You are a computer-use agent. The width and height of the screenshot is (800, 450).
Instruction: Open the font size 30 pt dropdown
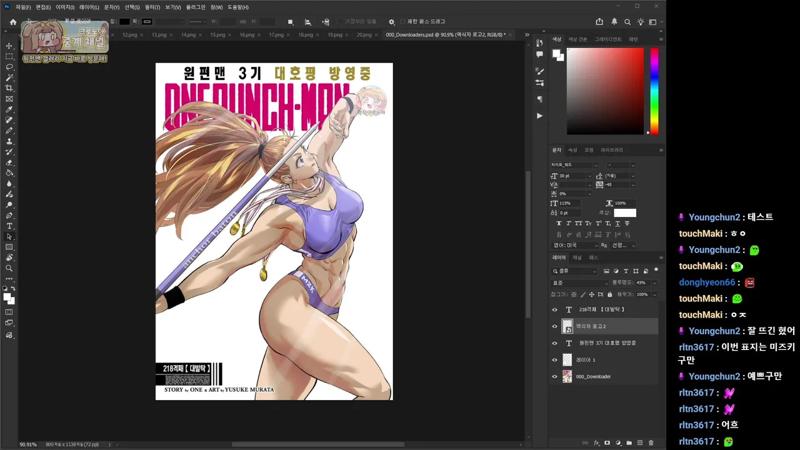tap(589, 176)
